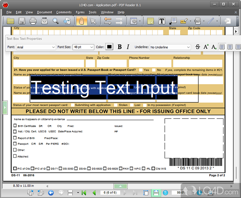Select the Highlighter tool

click(x=184, y=21)
